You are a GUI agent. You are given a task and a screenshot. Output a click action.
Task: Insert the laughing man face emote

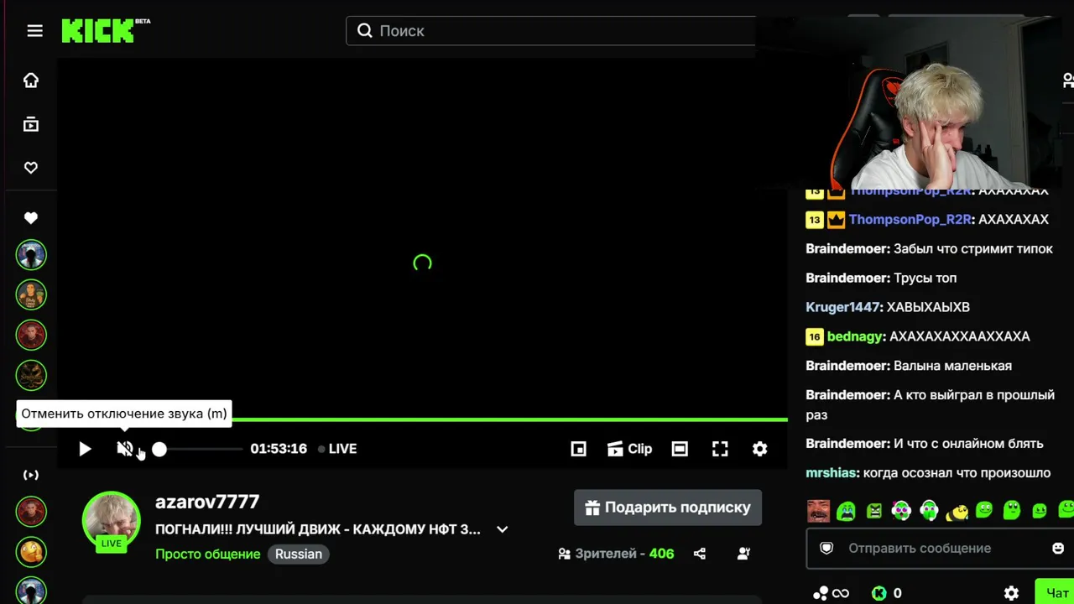818,510
